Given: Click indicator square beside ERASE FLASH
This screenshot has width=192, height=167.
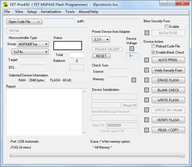Looking at the screenshot, I should pos(147,80).
